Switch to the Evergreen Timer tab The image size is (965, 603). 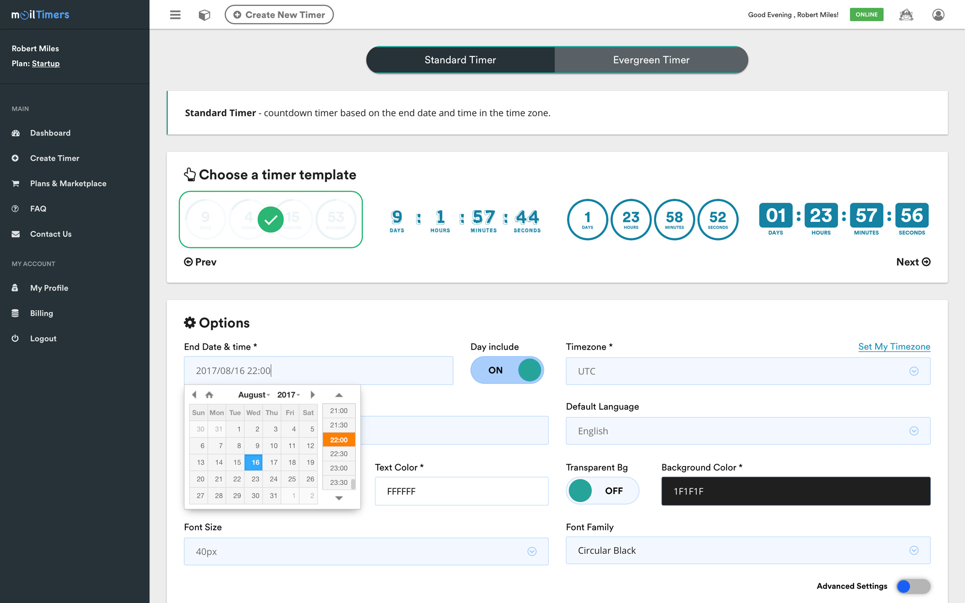point(651,60)
